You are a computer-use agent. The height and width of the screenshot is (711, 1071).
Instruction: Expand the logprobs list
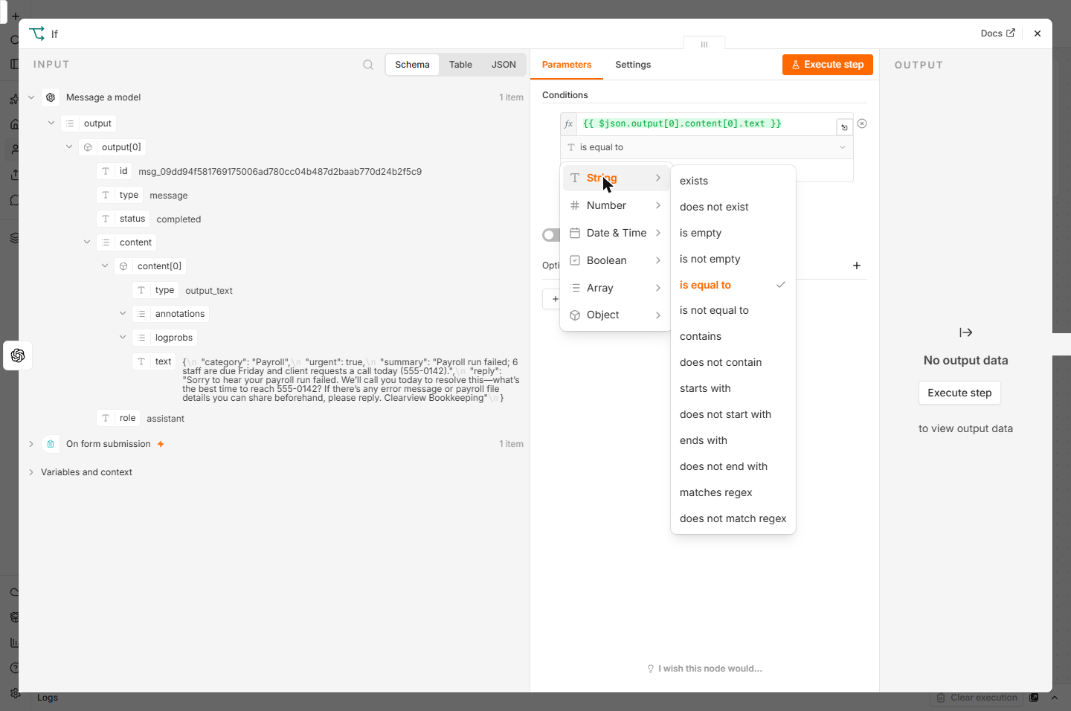(x=123, y=338)
